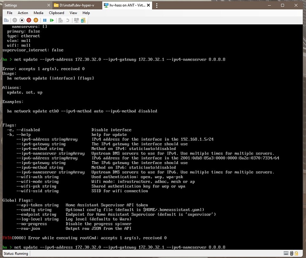
Task: Switch to the Settings tab
Action: [x=21, y=5]
